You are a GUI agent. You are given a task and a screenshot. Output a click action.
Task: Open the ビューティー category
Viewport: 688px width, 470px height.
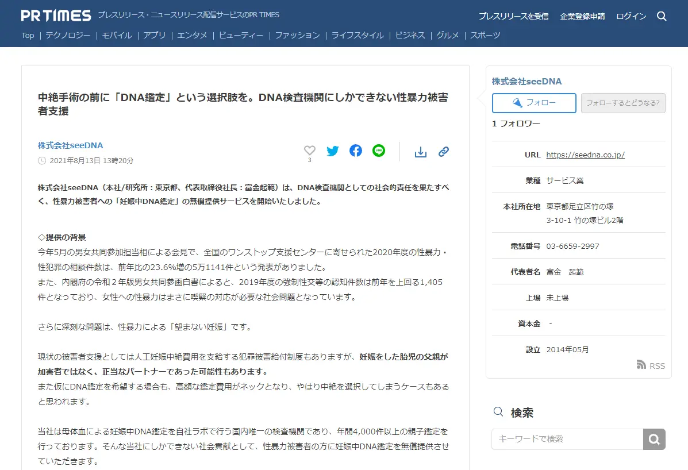(x=241, y=36)
